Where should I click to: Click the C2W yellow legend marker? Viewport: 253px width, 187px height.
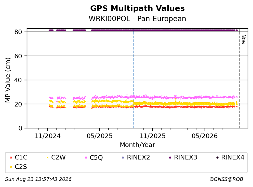click(x=47, y=157)
